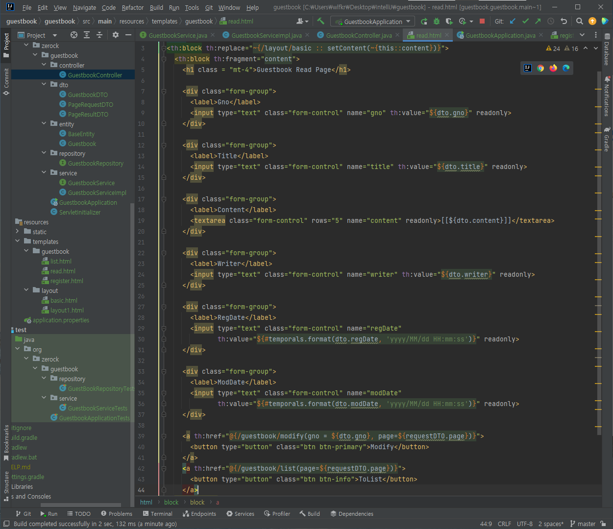Open Git Show History clock icon
Screen dimensions: 613x529
551,21
